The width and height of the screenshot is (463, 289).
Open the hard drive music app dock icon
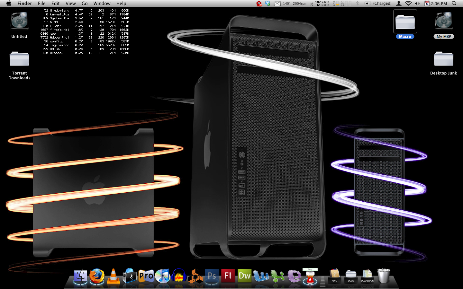[130, 276]
